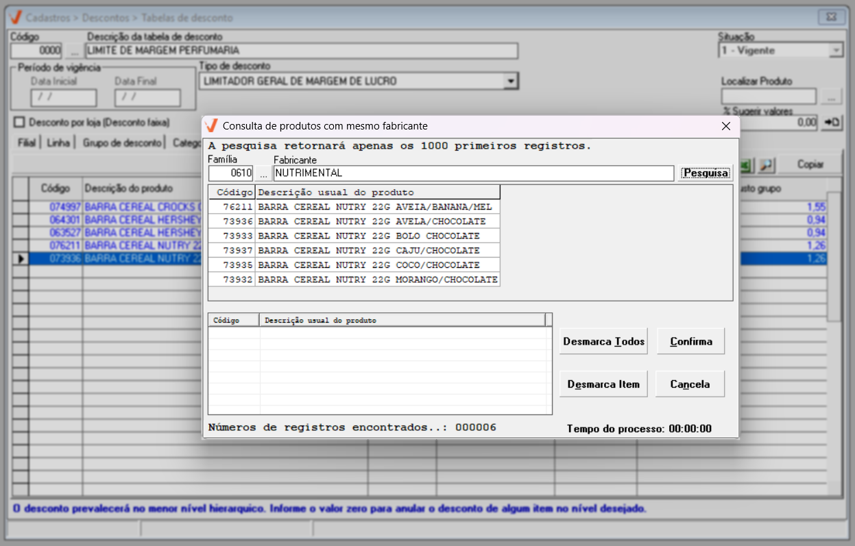Enable Desconto por loja checkbox
This screenshot has width=855, height=546.
20,122
